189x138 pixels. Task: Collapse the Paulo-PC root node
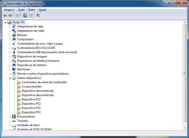coord(5,22)
